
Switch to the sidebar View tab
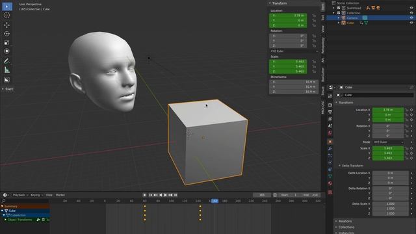[x=322, y=29]
